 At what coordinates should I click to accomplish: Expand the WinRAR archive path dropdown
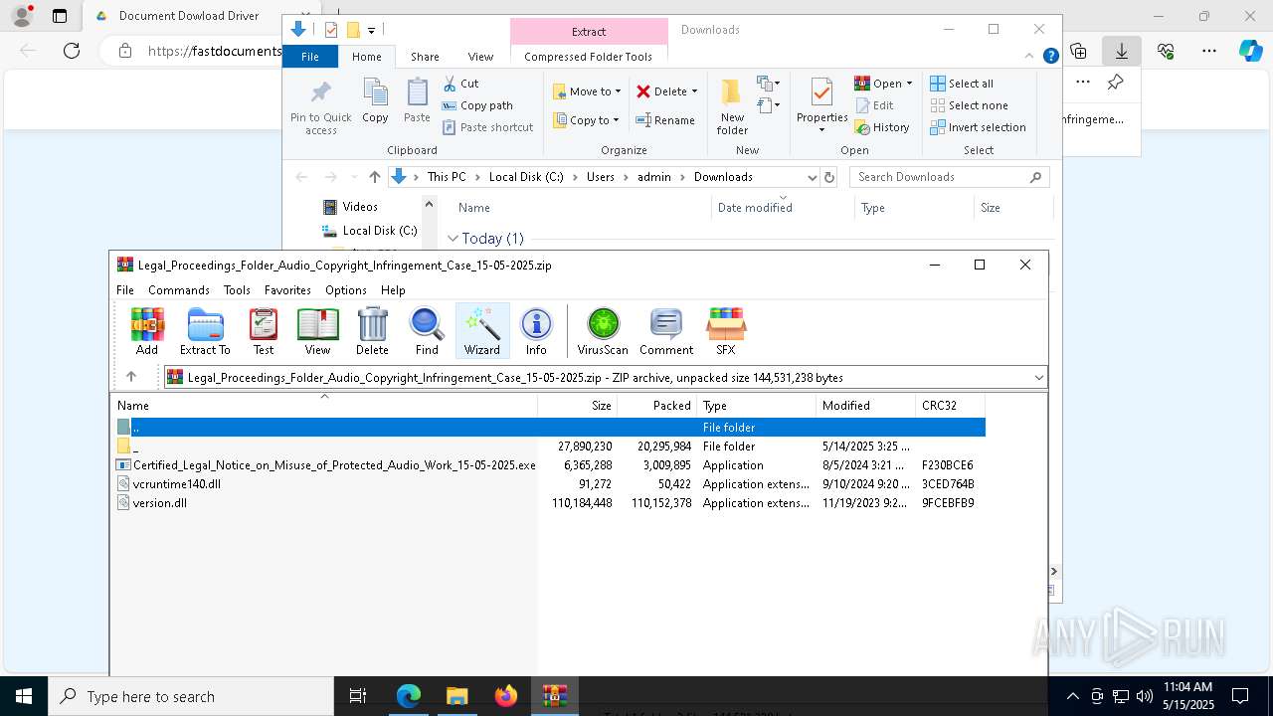[1038, 378]
